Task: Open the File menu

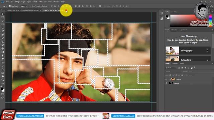Action: pyautogui.click(x=7, y=2)
